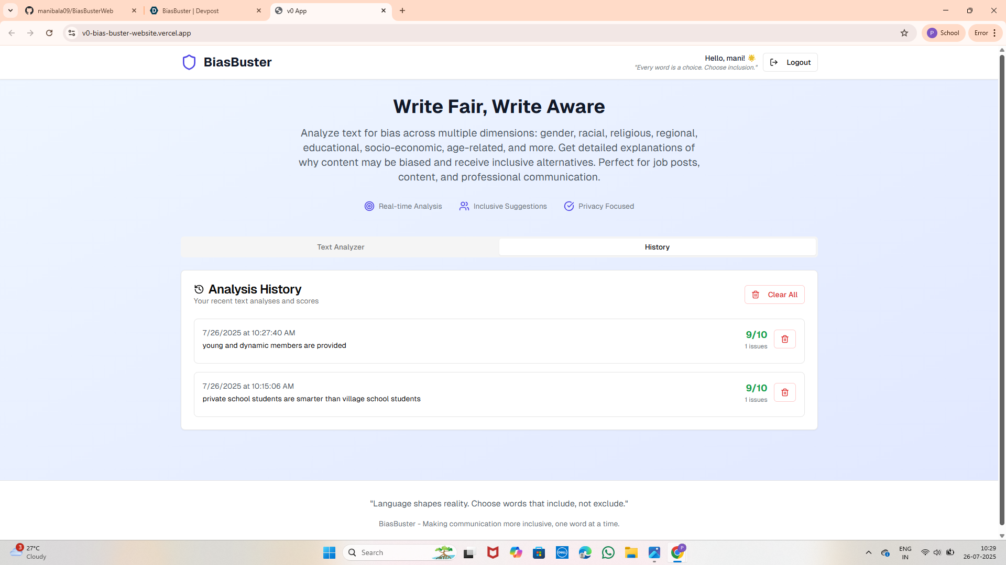Click the Inclusive Suggestions people icon
1006x565 pixels.
(464, 206)
